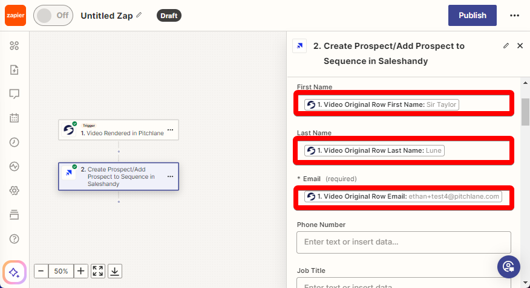Screen dimensions: 530x288
Task: Open the comments sidebar icon
Action: [14, 94]
